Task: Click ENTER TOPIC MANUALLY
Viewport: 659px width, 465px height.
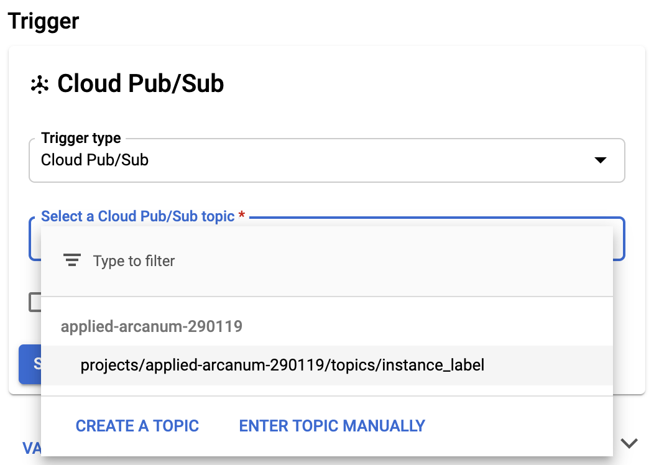Action: 332,426
